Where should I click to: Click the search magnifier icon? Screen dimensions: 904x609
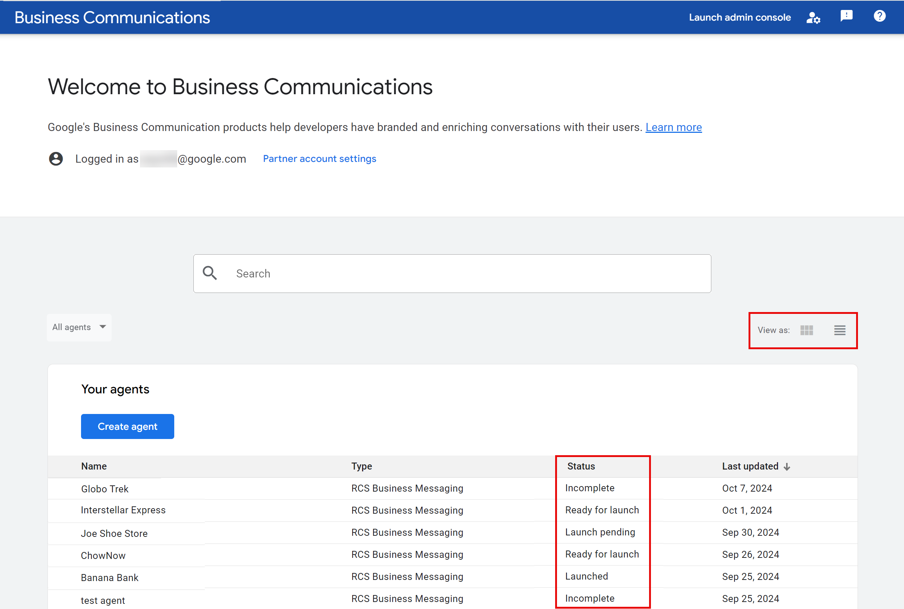[x=210, y=273]
